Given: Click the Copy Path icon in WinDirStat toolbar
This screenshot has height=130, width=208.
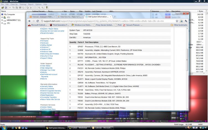Looking at the screenshot, I should point(13,8).
